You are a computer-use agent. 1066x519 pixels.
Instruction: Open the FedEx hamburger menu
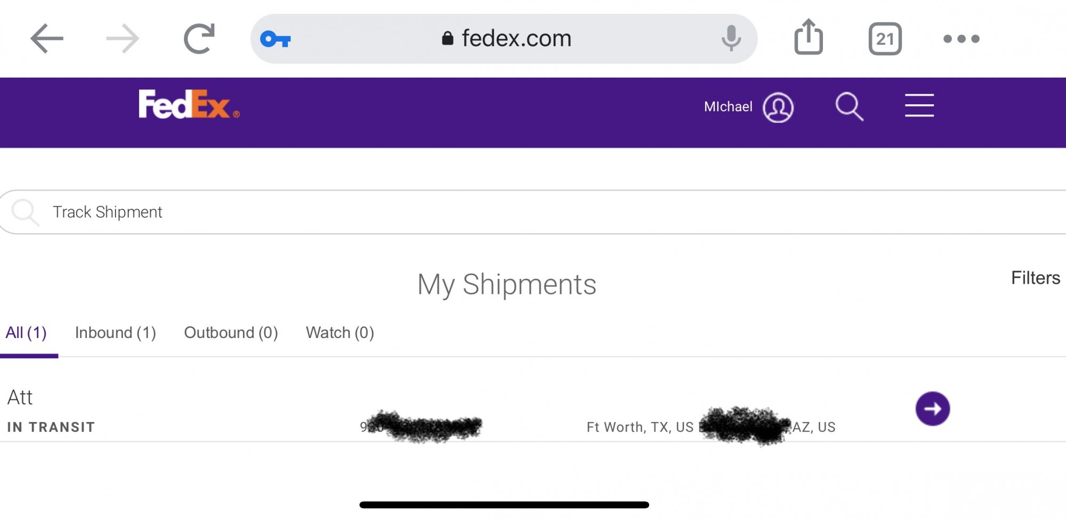click(919, 105)
